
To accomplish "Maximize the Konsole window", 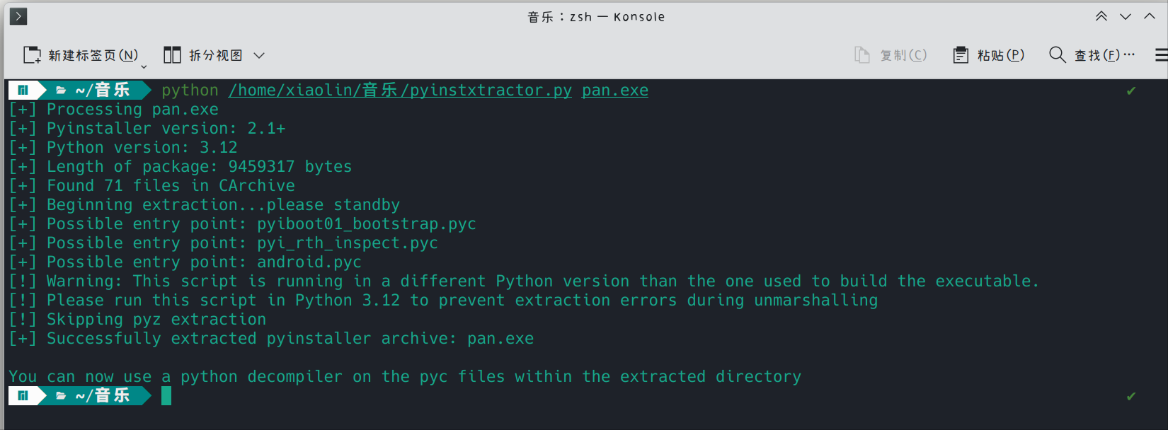I will tap(1150, 16).
